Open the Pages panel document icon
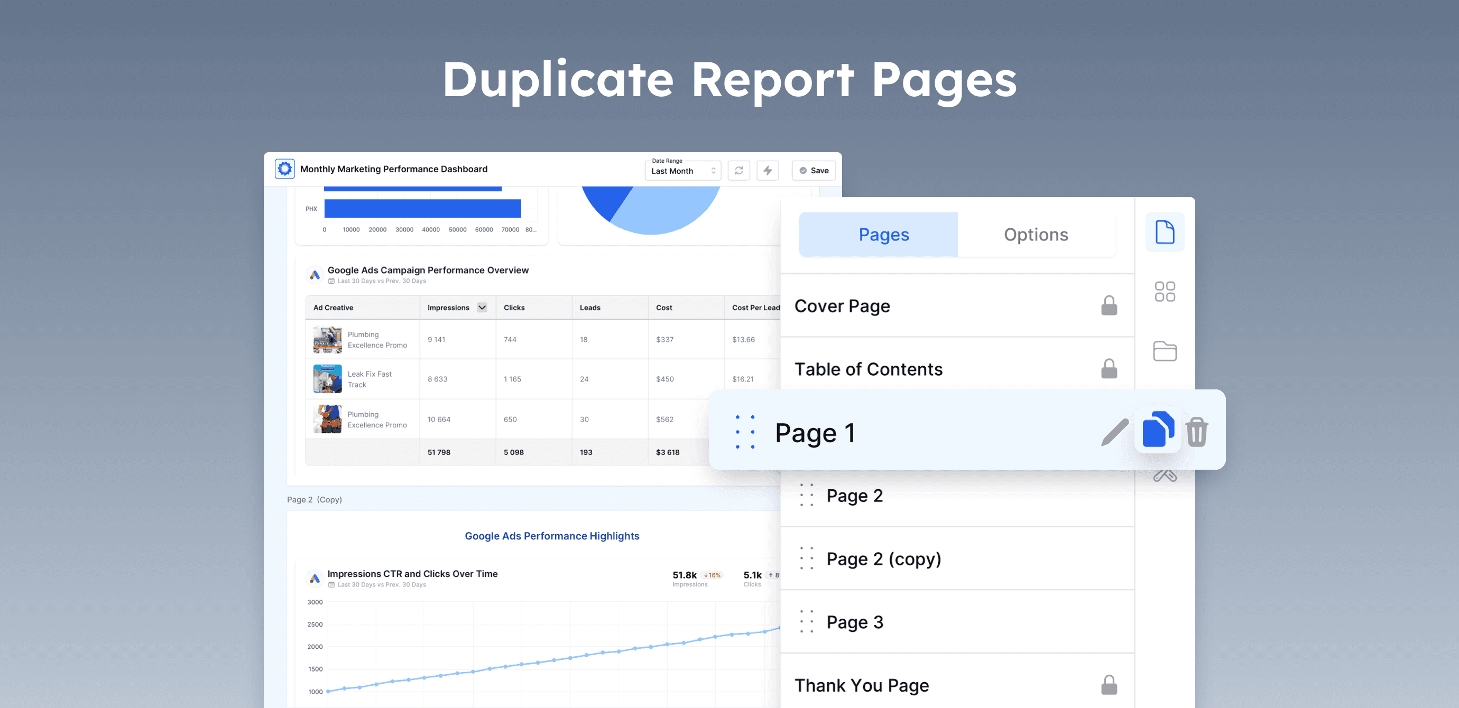 click(x=1165, y=231)
